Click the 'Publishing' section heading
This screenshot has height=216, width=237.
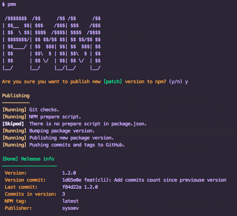point(16,96)
